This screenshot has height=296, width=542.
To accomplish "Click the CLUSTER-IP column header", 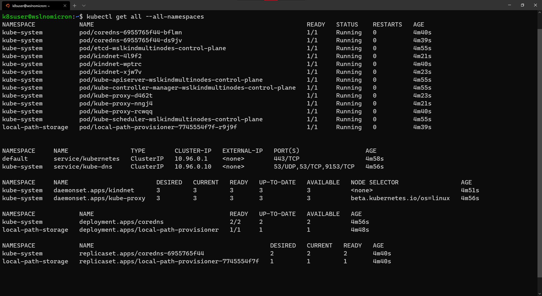I will (193, 151).
